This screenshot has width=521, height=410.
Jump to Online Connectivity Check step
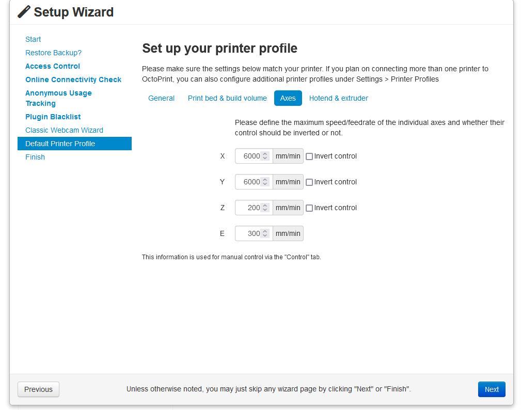coord(73,80)
